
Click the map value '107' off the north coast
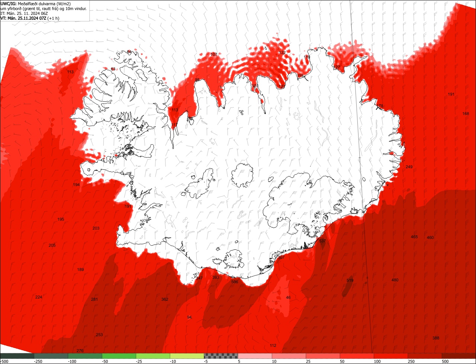[x=214, y=54]
